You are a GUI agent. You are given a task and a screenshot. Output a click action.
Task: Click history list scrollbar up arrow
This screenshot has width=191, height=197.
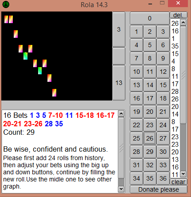tap(183, 23)
